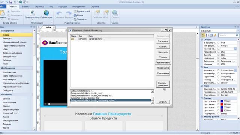Click the blue Цвет ссылки color swatch
240x135 pixels.
[x=222, y=101]
